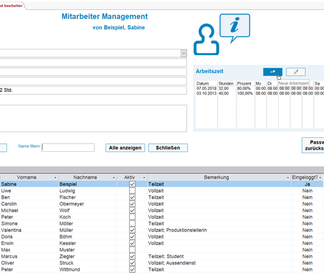Toggle Aktiv checkbox for Ben Fischer

tap(132, 197)
